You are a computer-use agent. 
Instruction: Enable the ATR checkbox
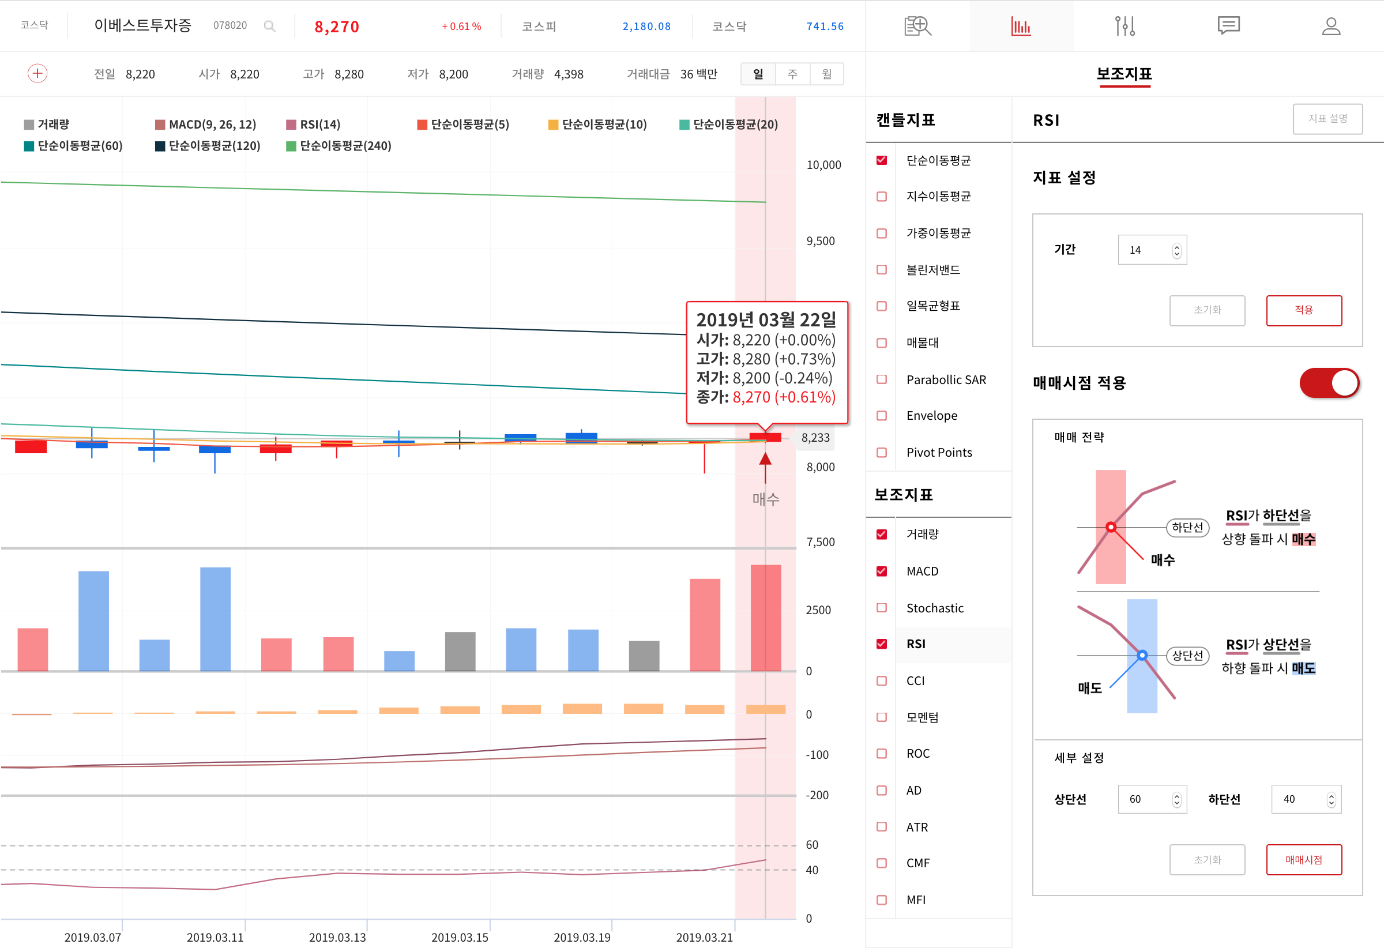click(x=882, y=826)
